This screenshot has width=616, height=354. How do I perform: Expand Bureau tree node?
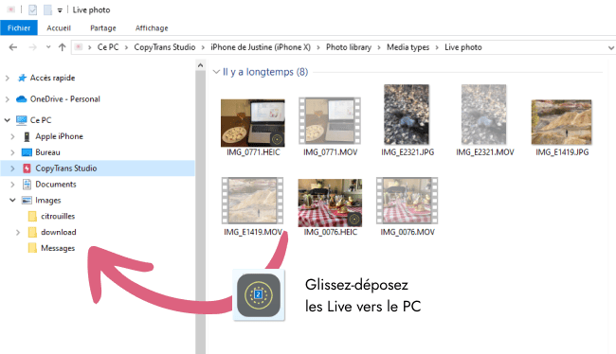[x=12, y=152]
